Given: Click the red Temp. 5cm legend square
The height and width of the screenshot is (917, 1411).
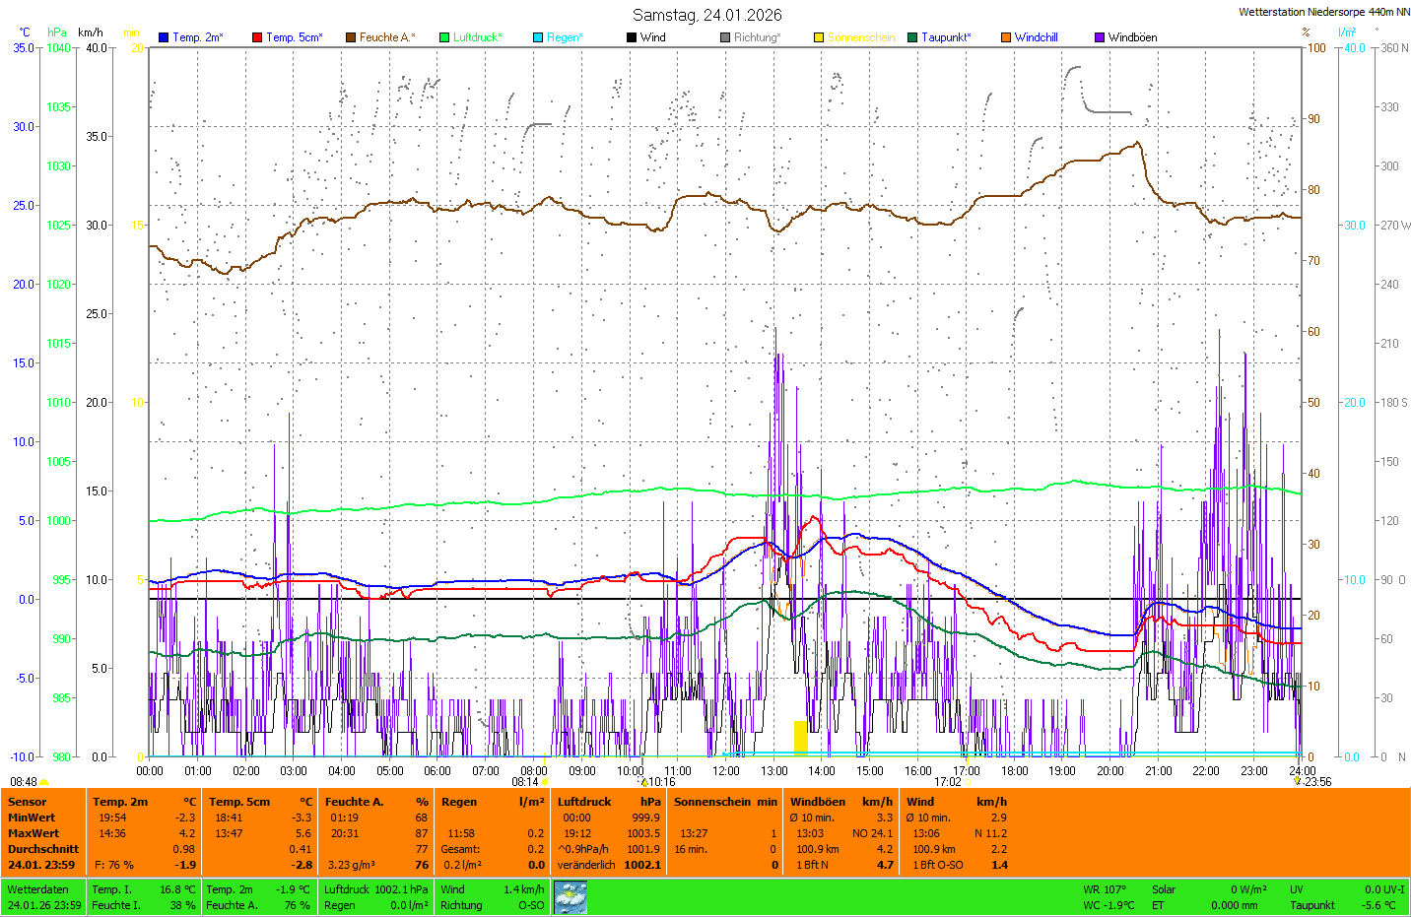Looking at the screenshot, I should coord(257,37).
